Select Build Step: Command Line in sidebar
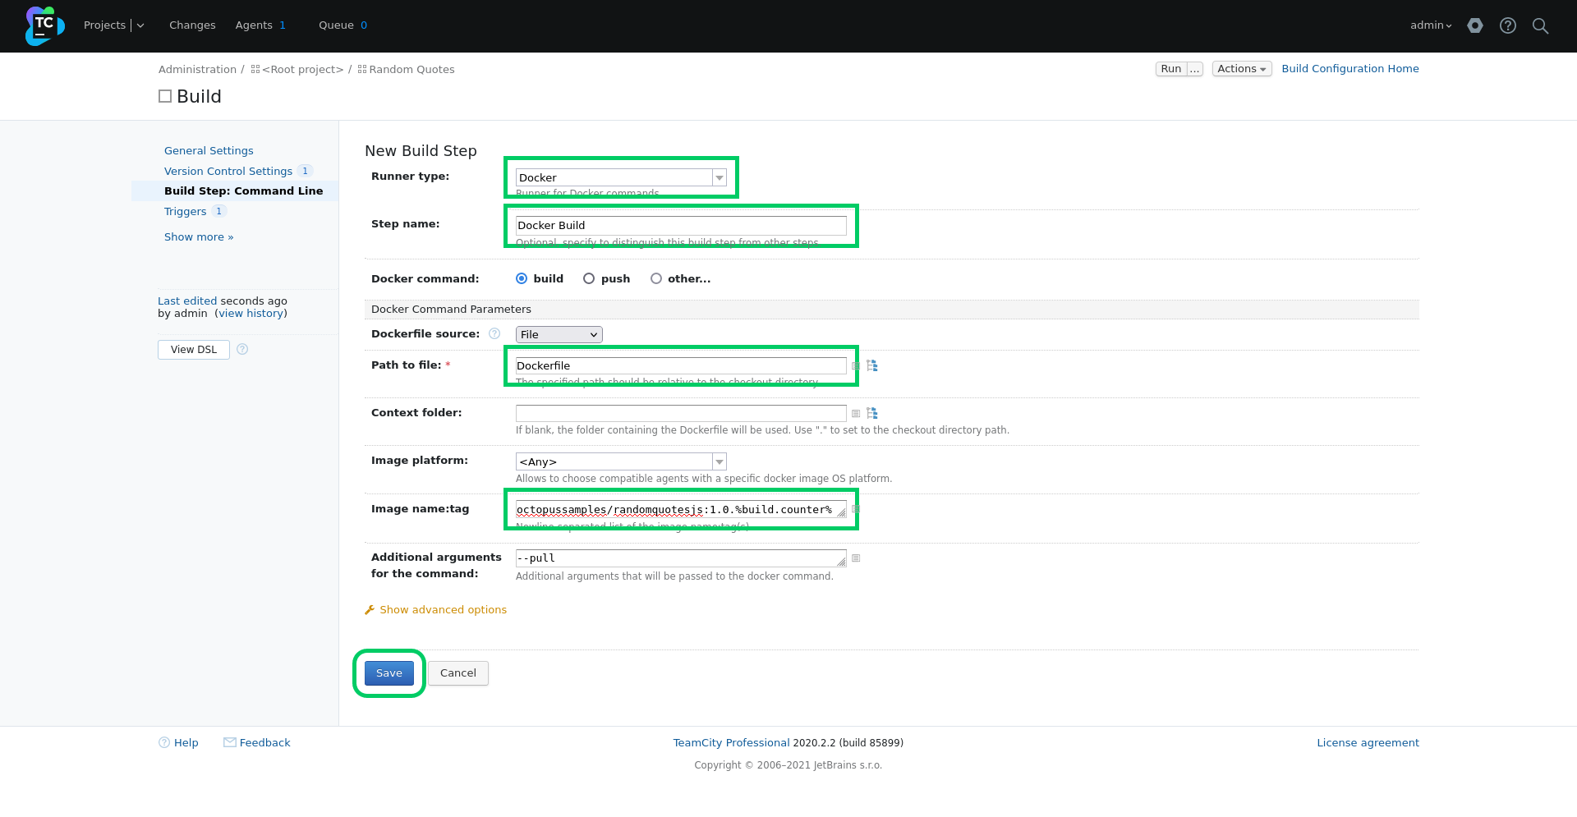 [x=243, y=190]
